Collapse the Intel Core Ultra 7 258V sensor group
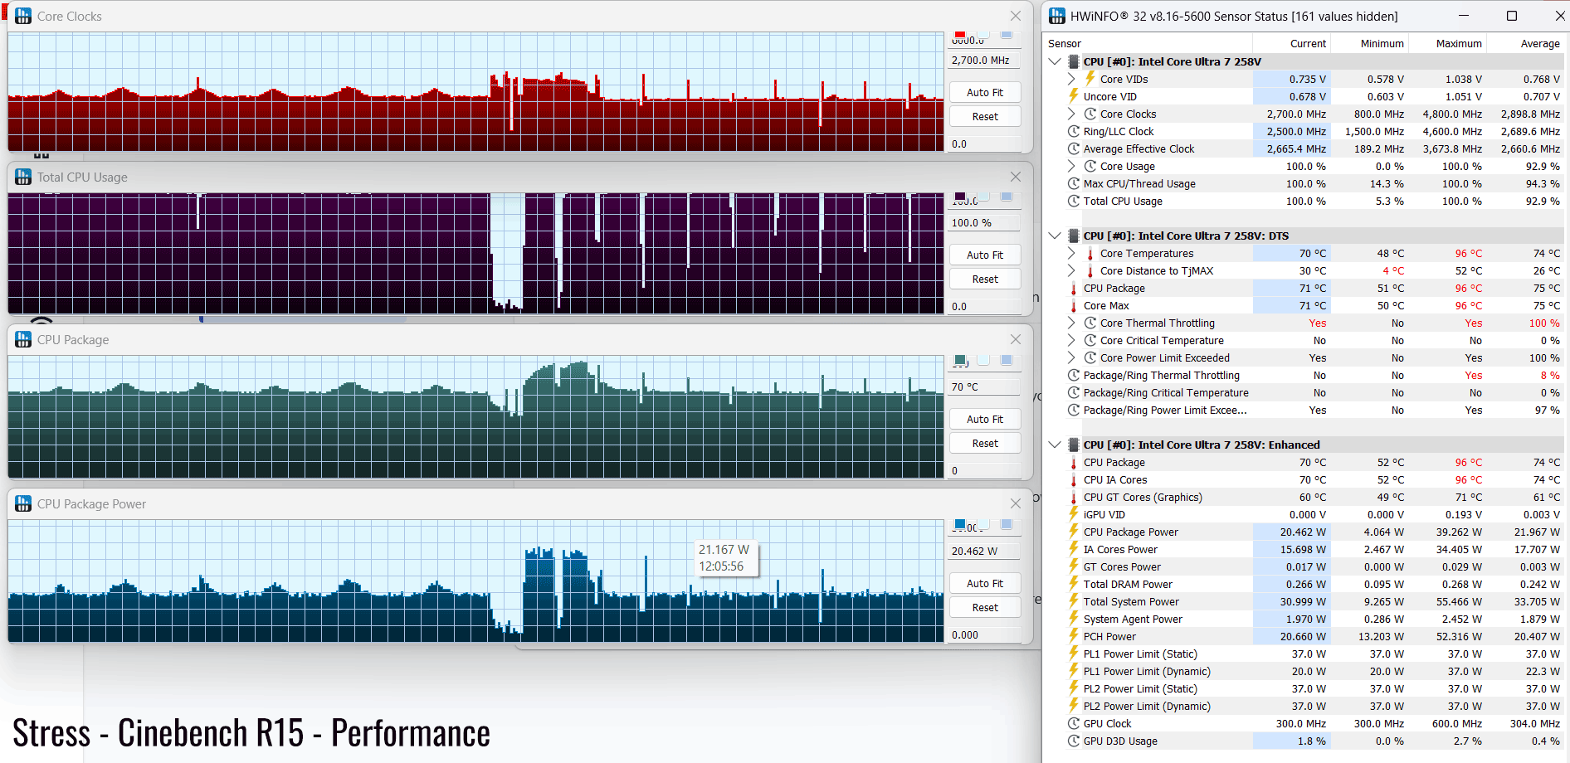Image resolution: width=1570 pixels, height=763 pixels. click(1055, 61)
